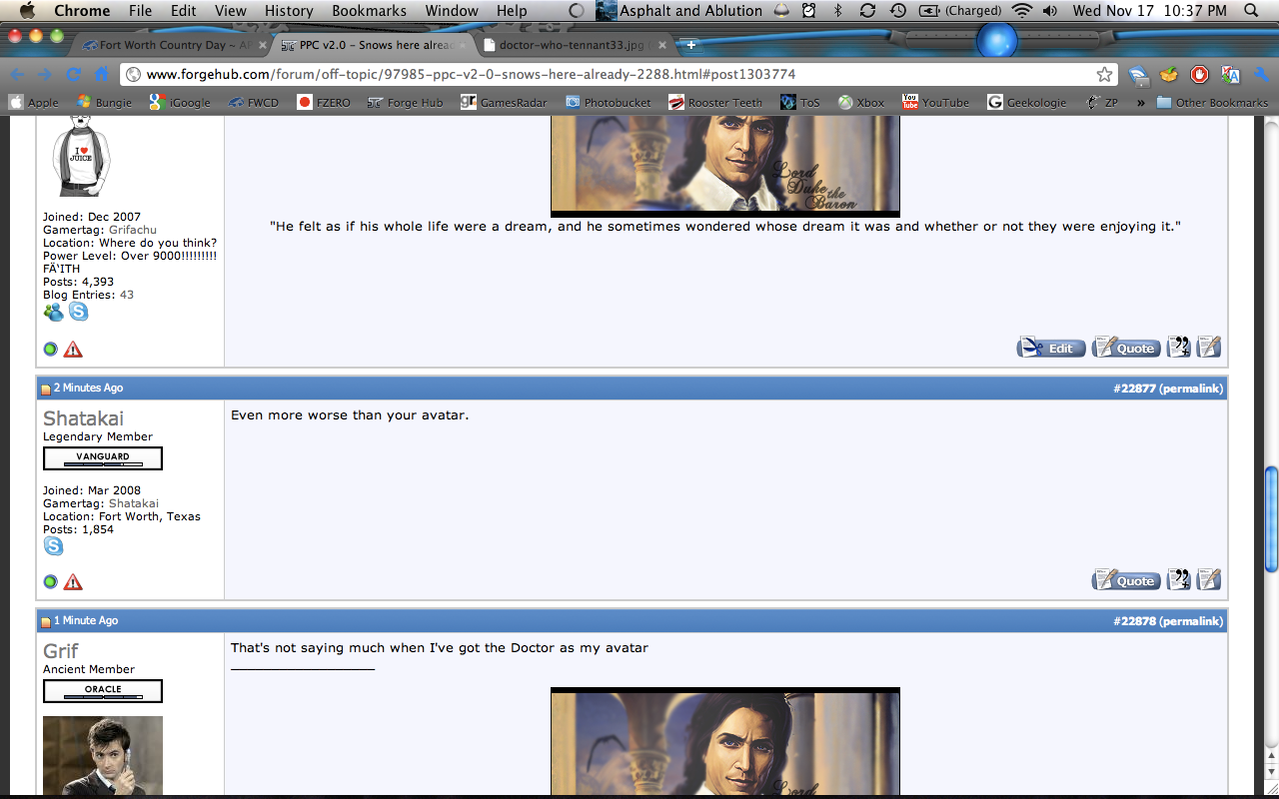Image resolution: width=1279 pixels, height=799 pixels.
Task: Open the Grifachu gamertag link
Action: click(132, 230)
